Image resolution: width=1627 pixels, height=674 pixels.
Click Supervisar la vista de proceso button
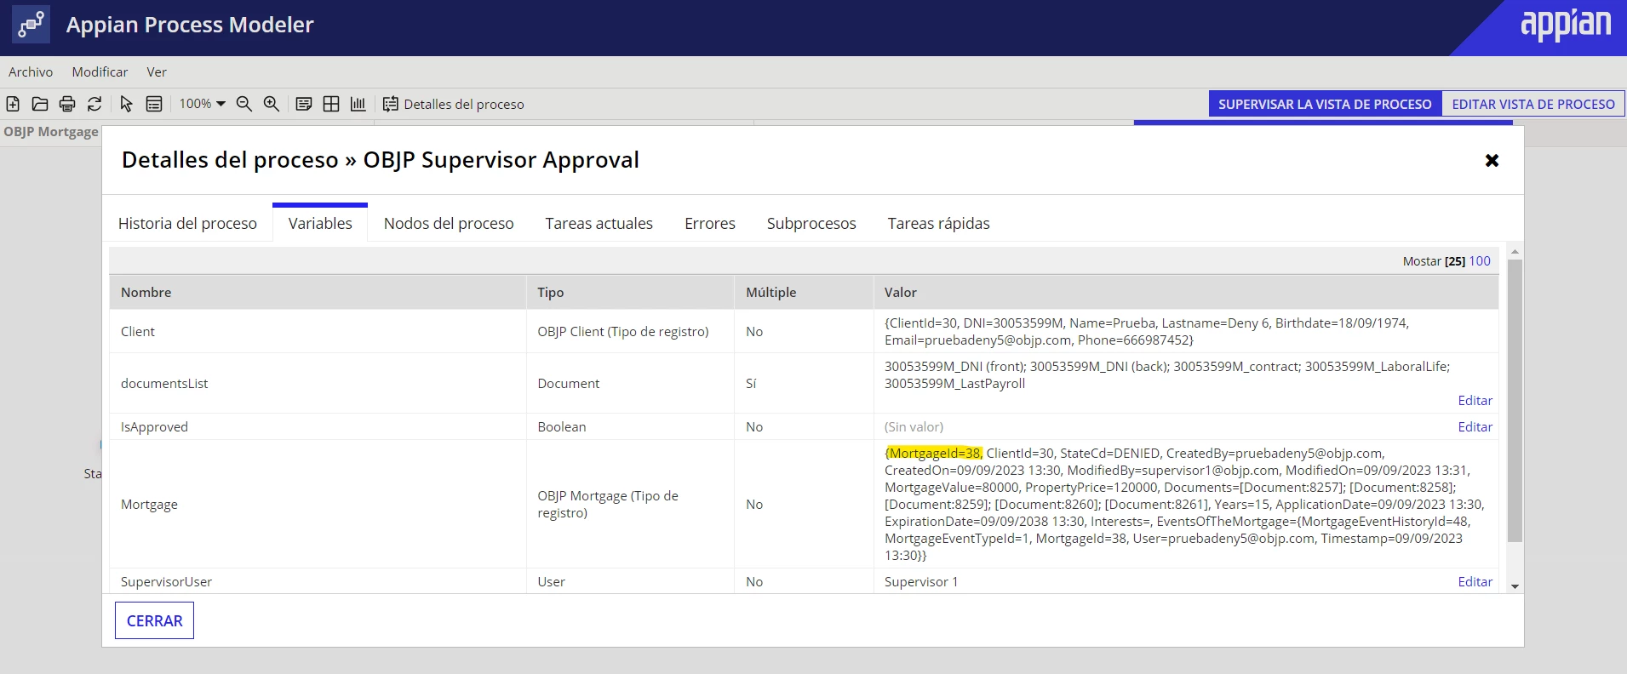pos(1325,104)
